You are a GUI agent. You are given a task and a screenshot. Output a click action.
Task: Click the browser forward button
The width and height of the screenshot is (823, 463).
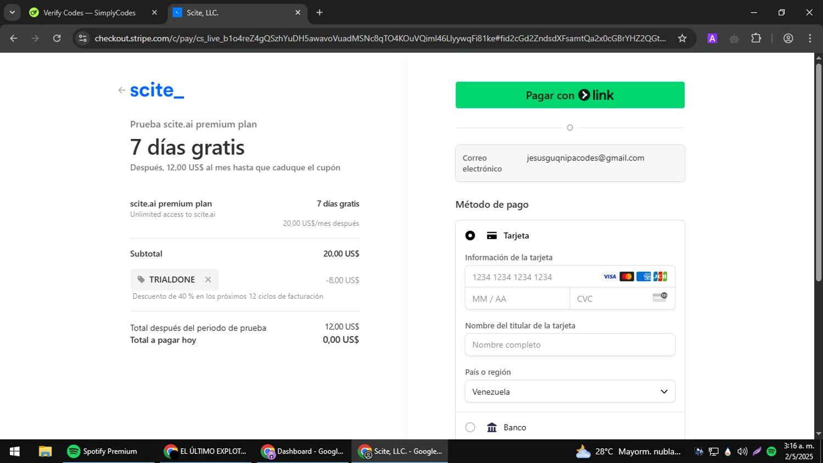(35, 38)
